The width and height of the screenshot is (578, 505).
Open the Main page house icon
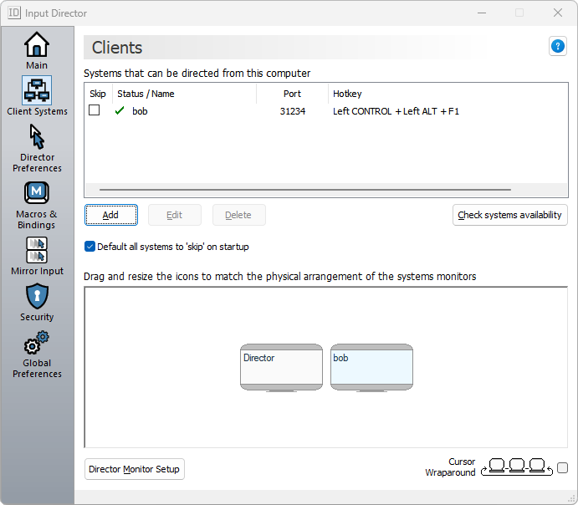coord(37,44)
